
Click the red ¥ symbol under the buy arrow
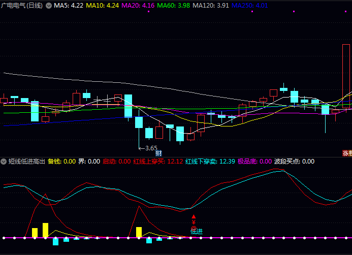click(194, 222)
